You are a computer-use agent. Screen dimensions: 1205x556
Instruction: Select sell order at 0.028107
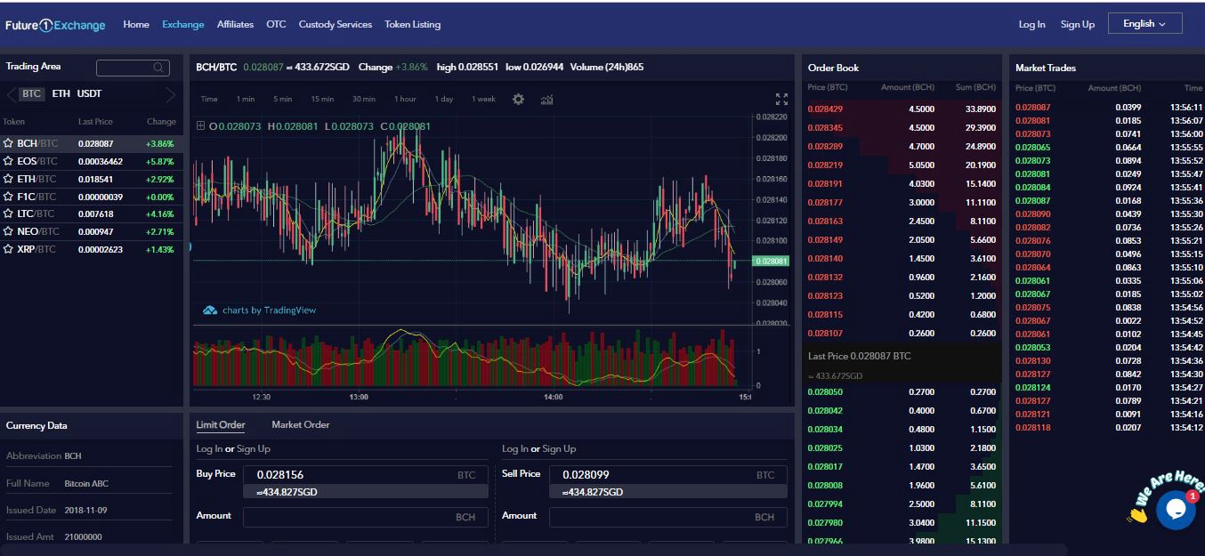pyautogui.click(x=902, y=333)
